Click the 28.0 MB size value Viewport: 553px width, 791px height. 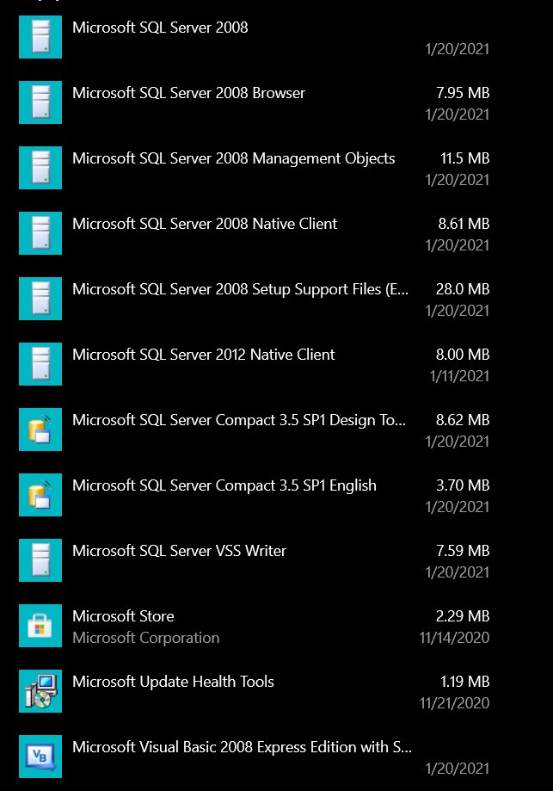coord(463,289)
